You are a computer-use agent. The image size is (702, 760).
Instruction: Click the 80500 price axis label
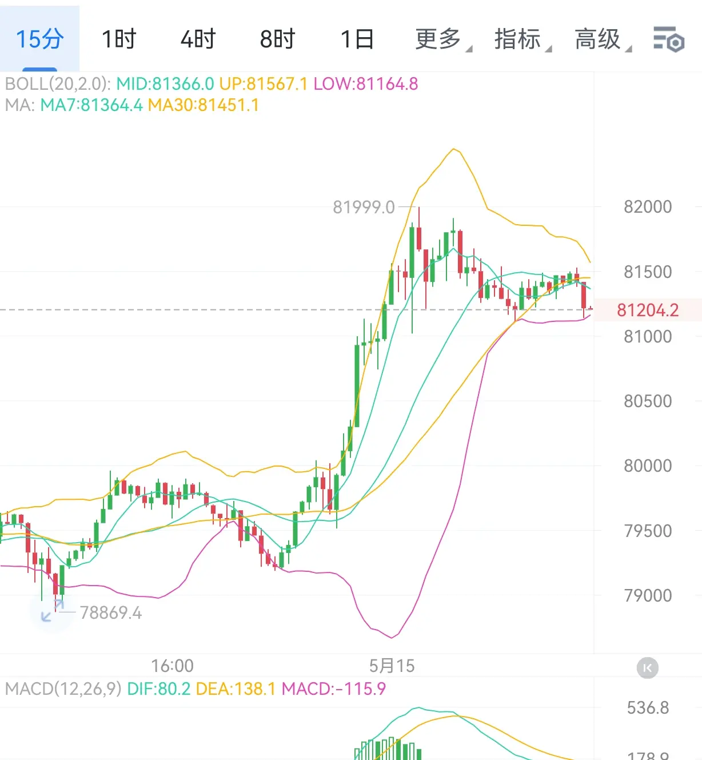(648, 401)
